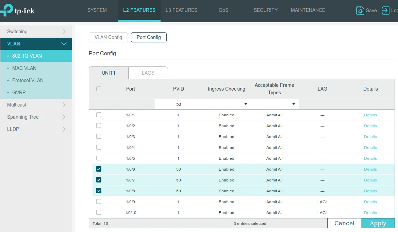Uncheck the port 1/0/6 checkbox
This screenshot has width=398, height=232.
pyautogui.click(x=99, y=169)
